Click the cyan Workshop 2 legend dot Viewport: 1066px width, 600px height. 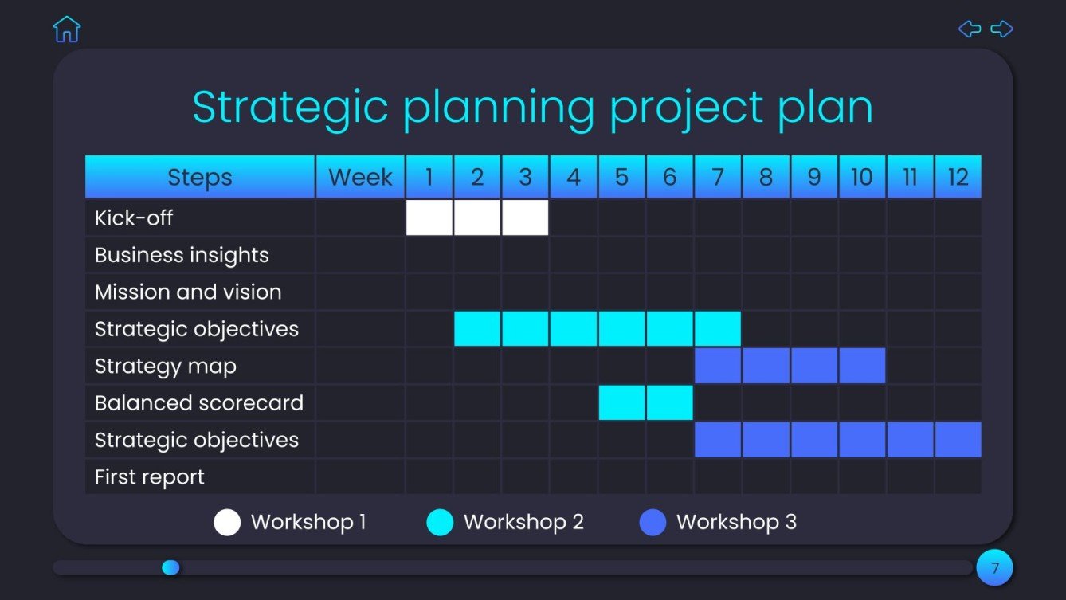click(x=440, y=523)
